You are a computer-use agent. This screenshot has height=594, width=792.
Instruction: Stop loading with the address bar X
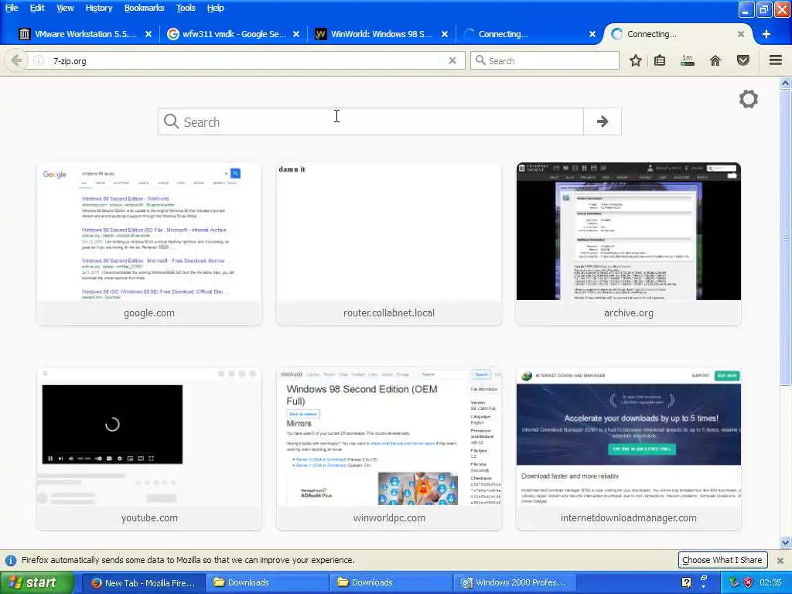(x=452, y=60)
